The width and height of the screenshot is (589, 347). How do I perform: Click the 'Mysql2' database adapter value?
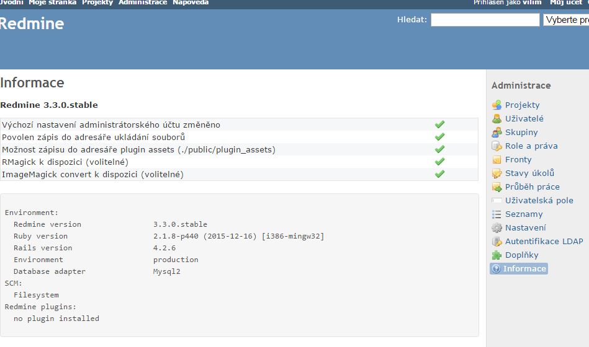[x=167, y=271]
